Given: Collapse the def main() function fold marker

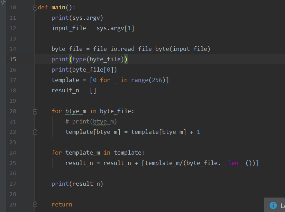Looking at the screenshot, I should (35, 8).
